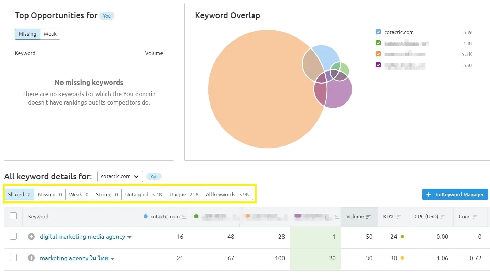Sort by Com. column icon
This screenshot has height=273, width=490.
click(x=475, y=217)
